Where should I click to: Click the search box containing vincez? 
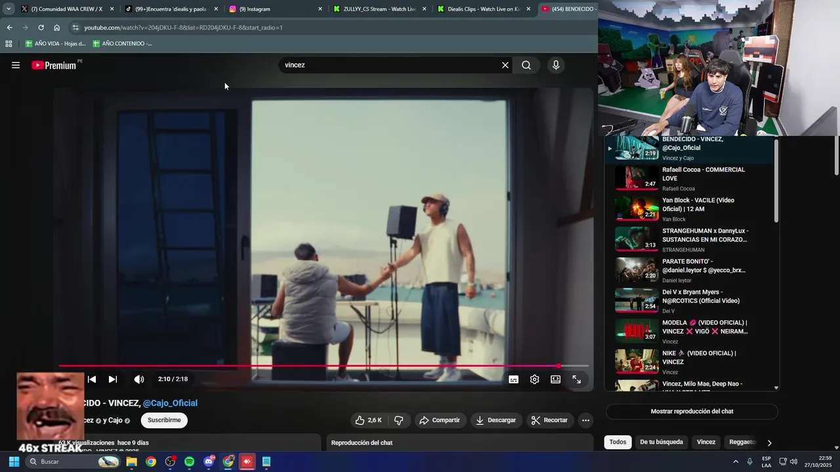390,65
